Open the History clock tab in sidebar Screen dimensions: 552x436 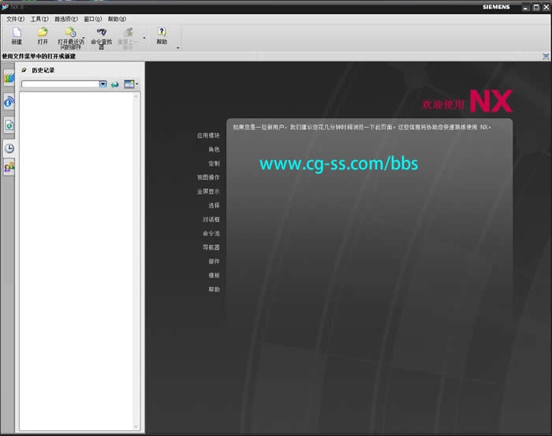9,147
